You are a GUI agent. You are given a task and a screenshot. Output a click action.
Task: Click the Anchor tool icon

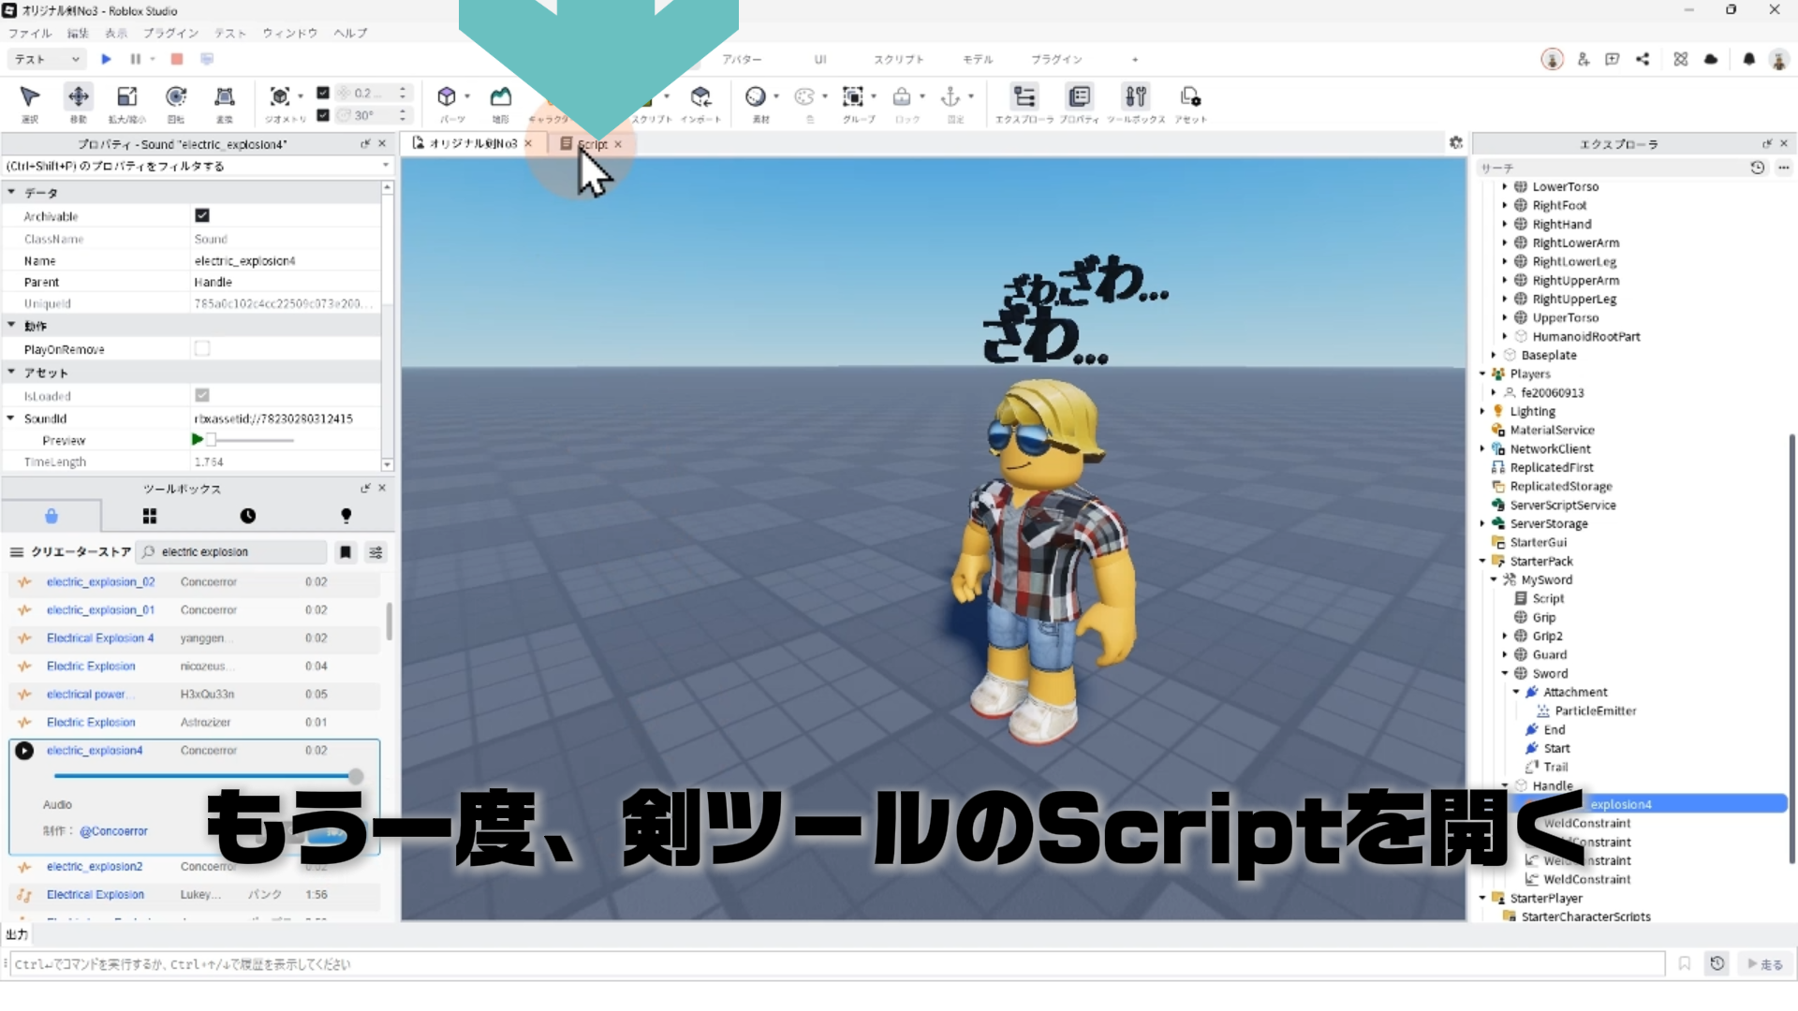[951, 97]
